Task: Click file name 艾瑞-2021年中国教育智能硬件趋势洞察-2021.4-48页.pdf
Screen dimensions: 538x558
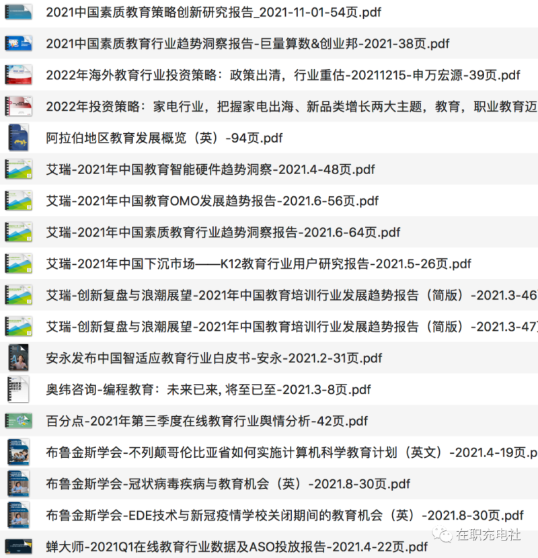Action: [x=210, y=169]
